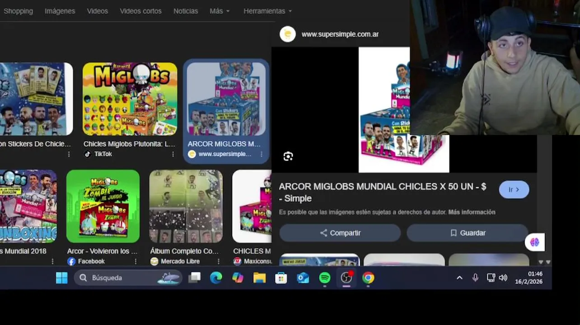Click the down arrow on the preview scrollbar
The image size is (580, 325).
[x=541, y=262]
